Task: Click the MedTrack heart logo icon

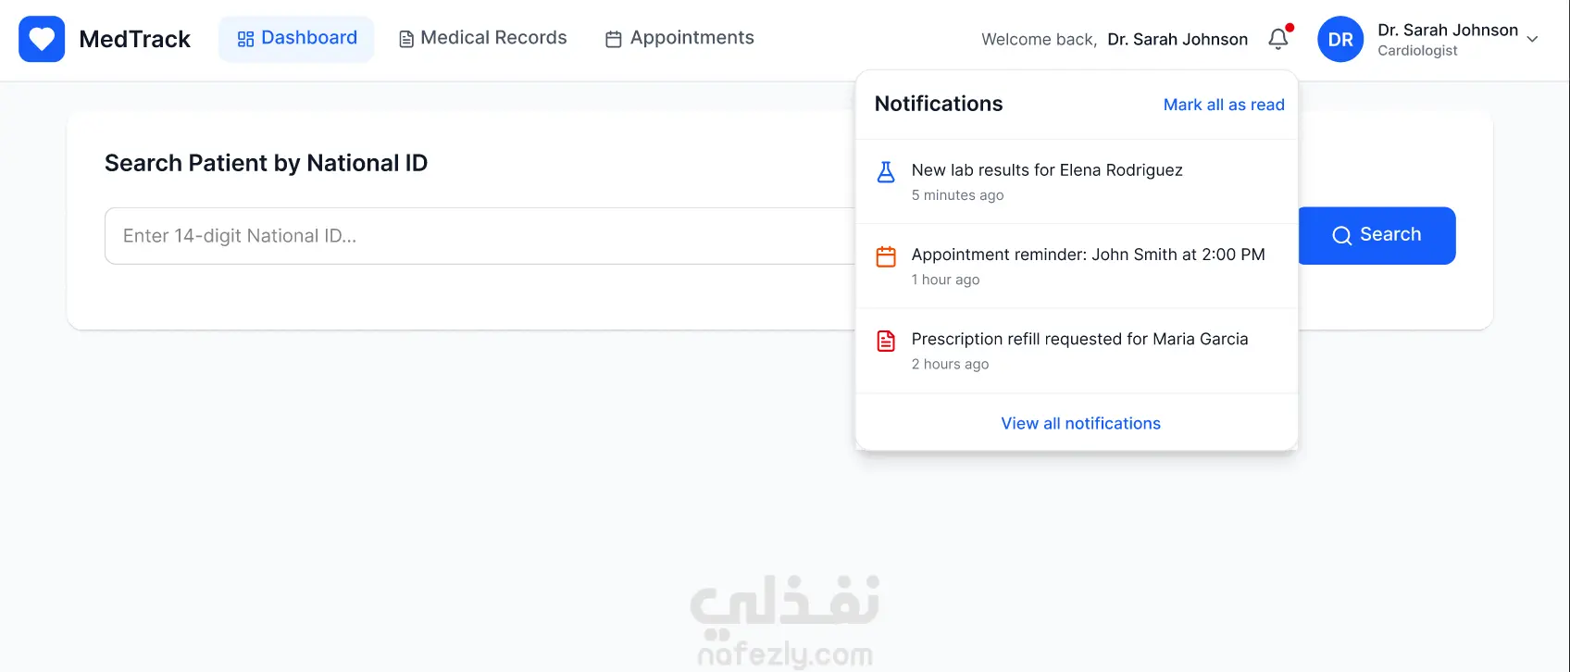Action: coord(42,39)
